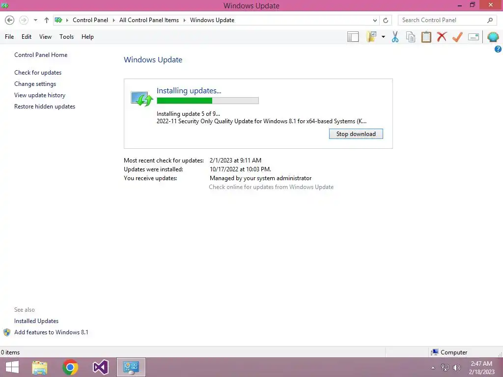Open Visual Studio from the taskbar

coord(100,367)
